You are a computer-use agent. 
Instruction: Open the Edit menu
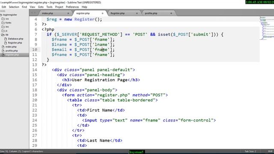point(4,7)
